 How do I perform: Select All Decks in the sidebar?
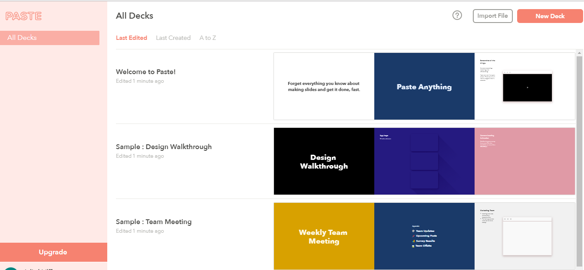(x=49, y=38)
